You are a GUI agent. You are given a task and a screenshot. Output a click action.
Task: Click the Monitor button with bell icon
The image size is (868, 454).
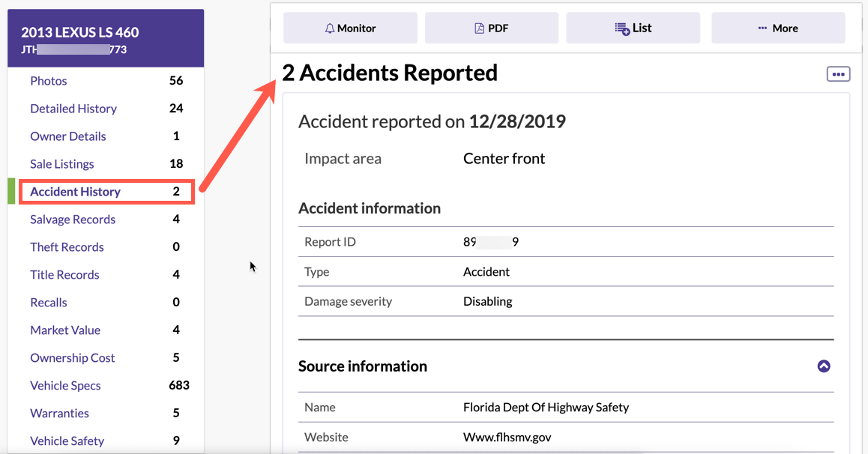[x=350, y=28]
